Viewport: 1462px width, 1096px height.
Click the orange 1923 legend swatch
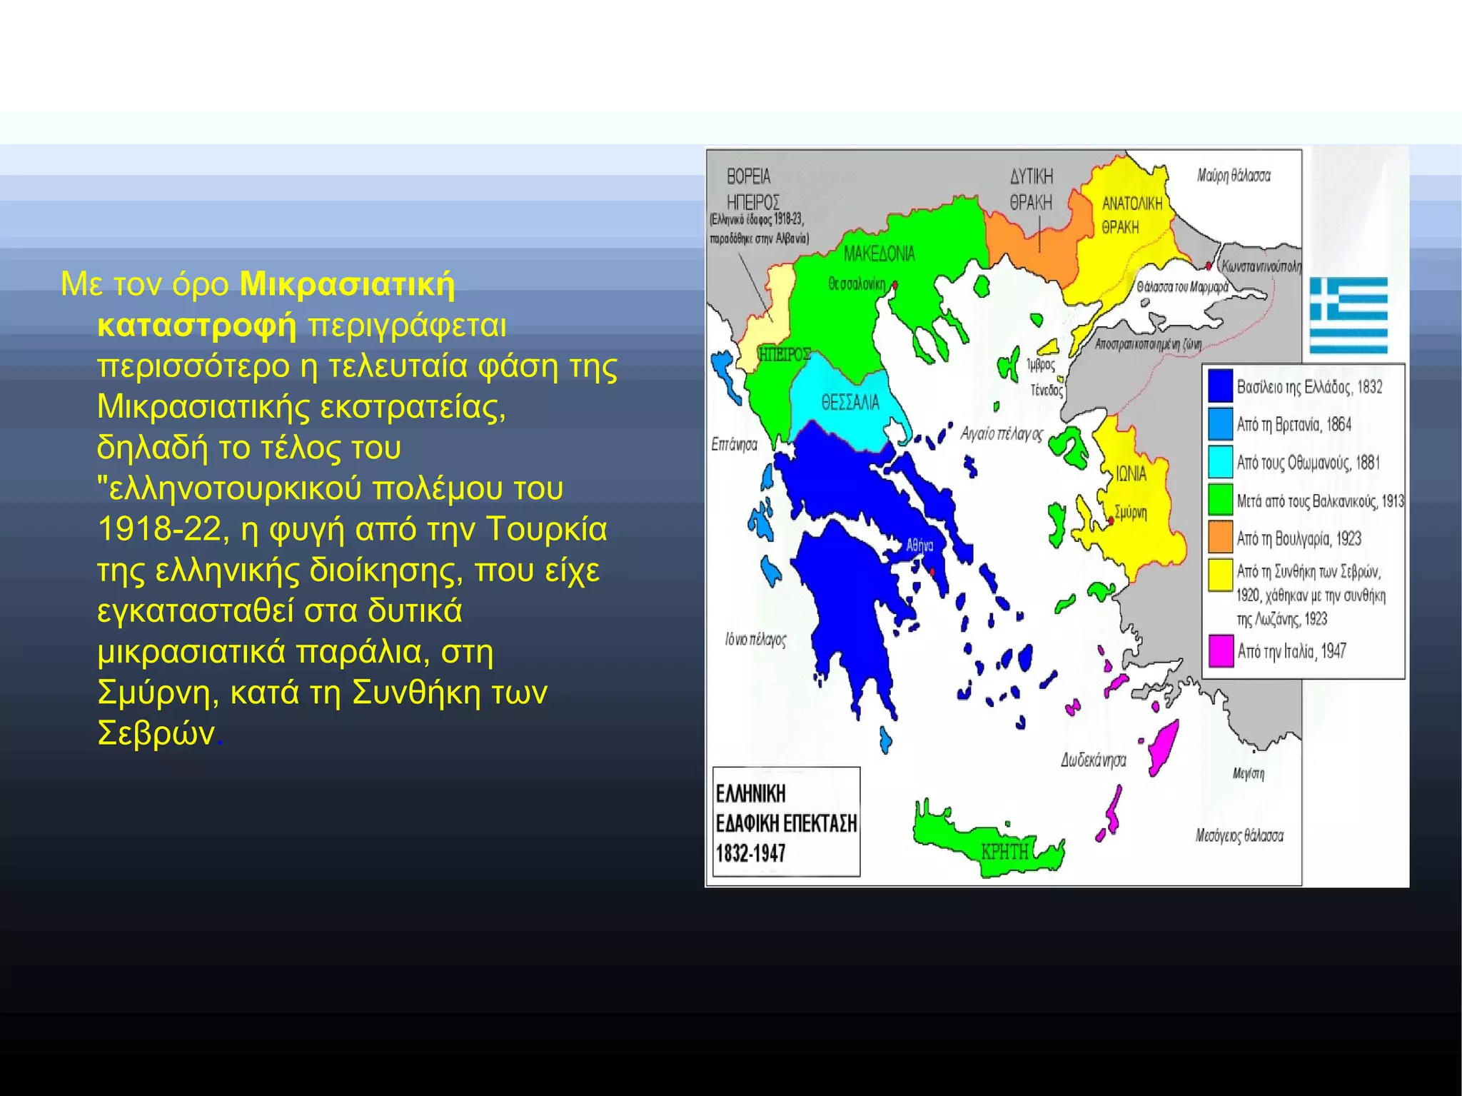click(x=1220, y=537)
